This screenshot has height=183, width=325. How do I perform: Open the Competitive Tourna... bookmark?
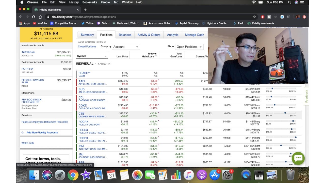coord(64,23)
